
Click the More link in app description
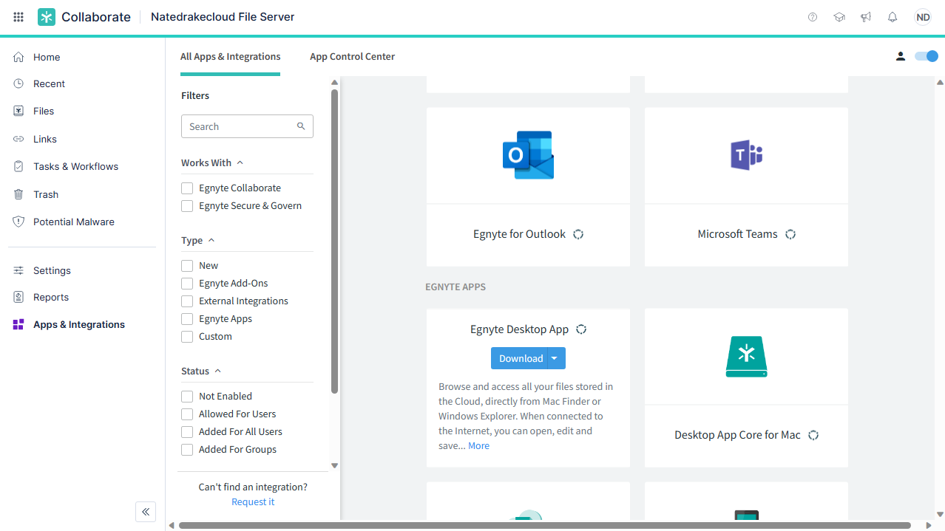coord(478,446)
